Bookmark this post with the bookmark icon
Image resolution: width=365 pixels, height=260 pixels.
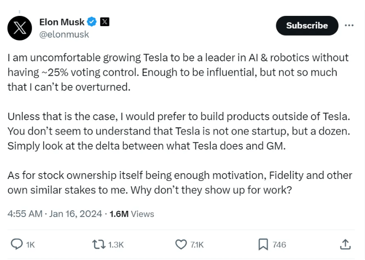(x=263, y=245)
